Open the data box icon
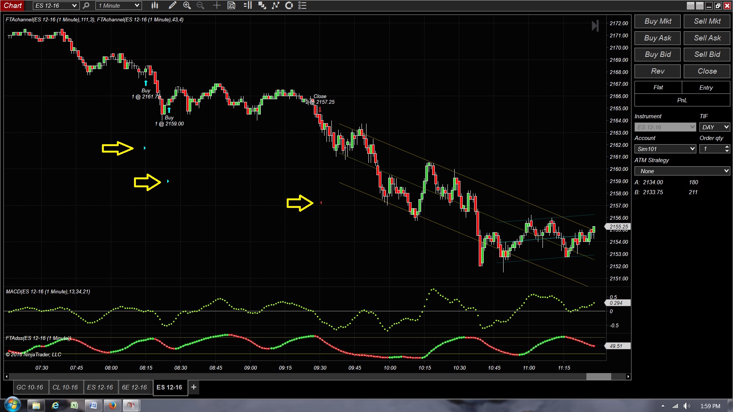 click(x=231, y=5)
